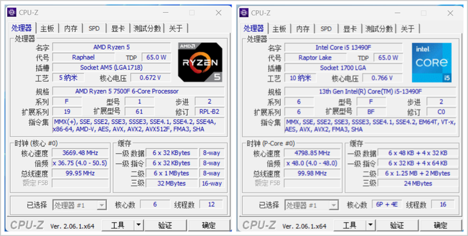Expand the 处理器 #1 dropdown in left window

(x=79, y=205)
